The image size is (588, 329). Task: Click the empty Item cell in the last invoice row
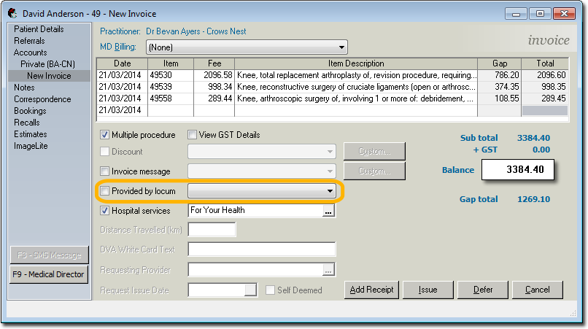pyautogui.click(x=170, y=110)
